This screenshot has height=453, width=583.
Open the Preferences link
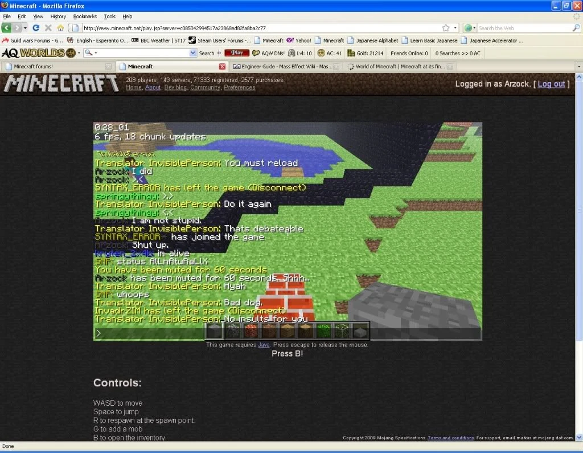(240, 88)
